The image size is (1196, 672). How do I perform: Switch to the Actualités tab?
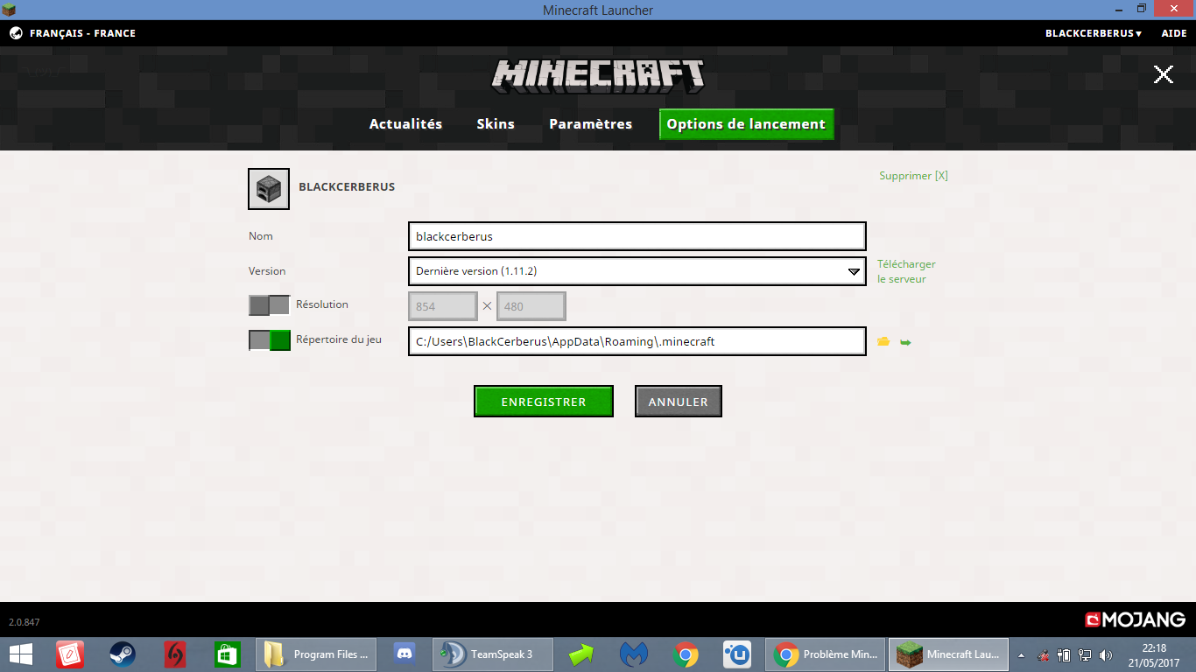tap(405, 124)
